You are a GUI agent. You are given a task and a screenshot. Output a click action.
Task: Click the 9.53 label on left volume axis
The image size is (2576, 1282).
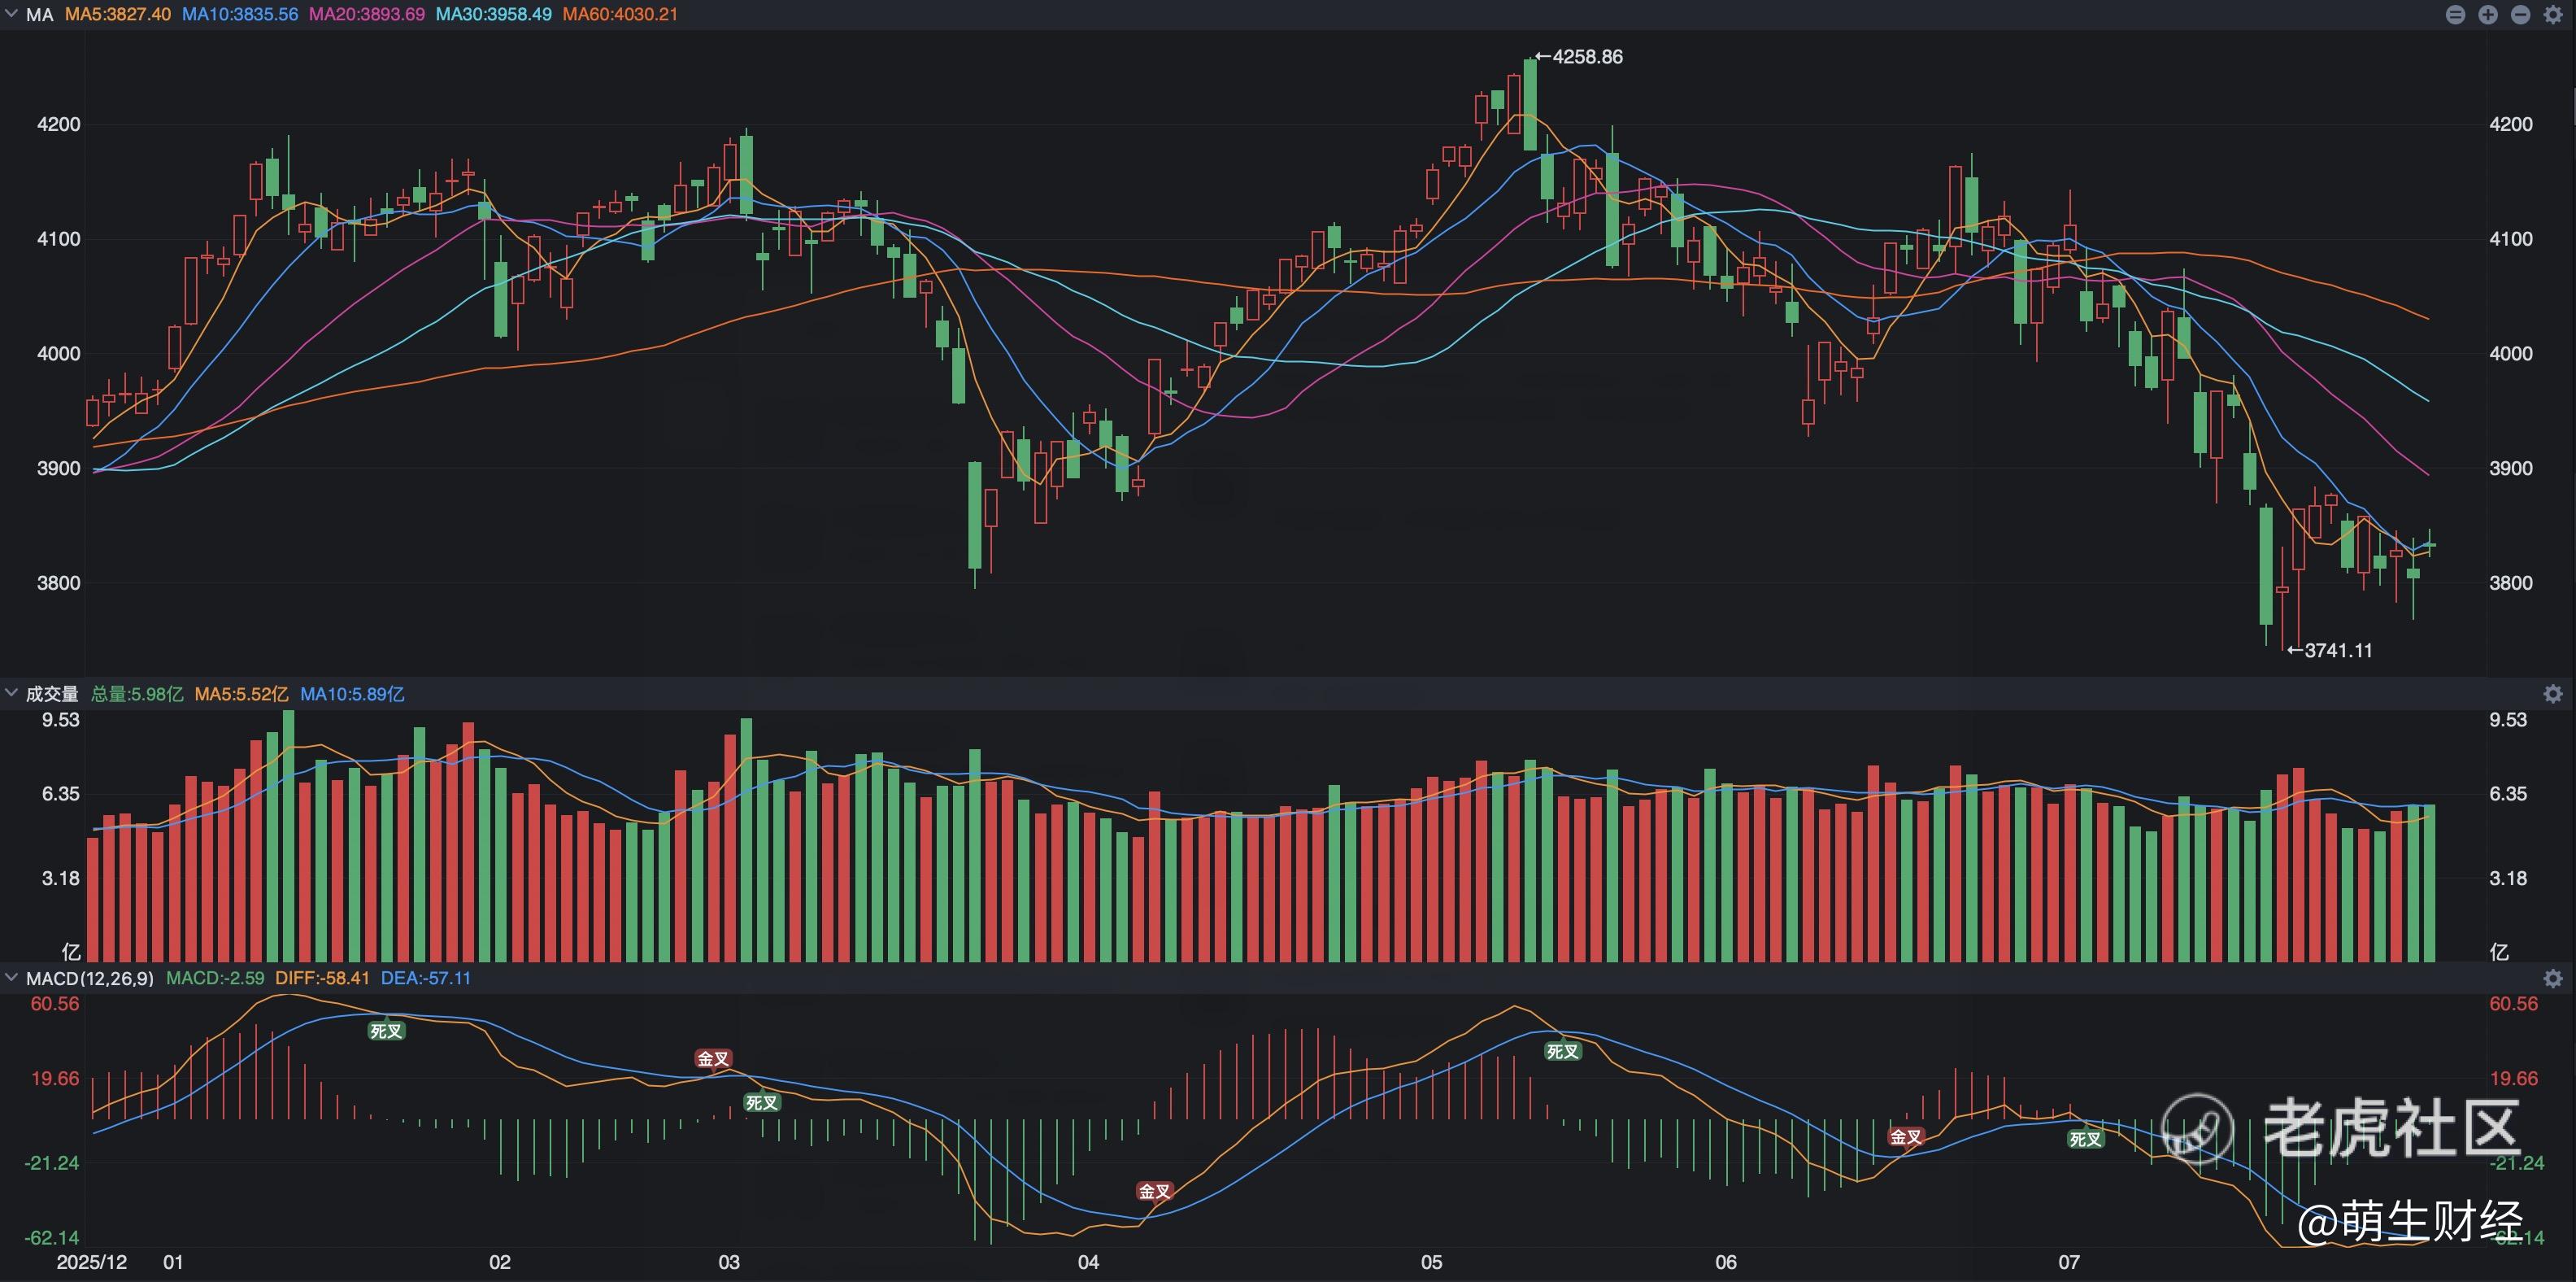click(60, 720)
